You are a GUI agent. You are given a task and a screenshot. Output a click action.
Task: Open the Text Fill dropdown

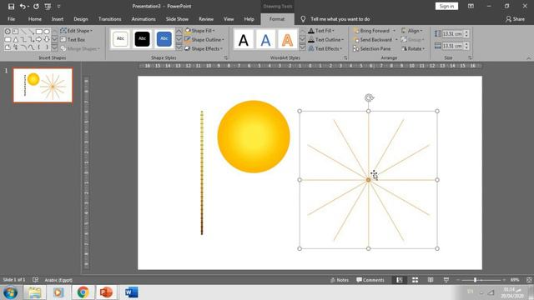pyautogui.click(x=321, y=31)
